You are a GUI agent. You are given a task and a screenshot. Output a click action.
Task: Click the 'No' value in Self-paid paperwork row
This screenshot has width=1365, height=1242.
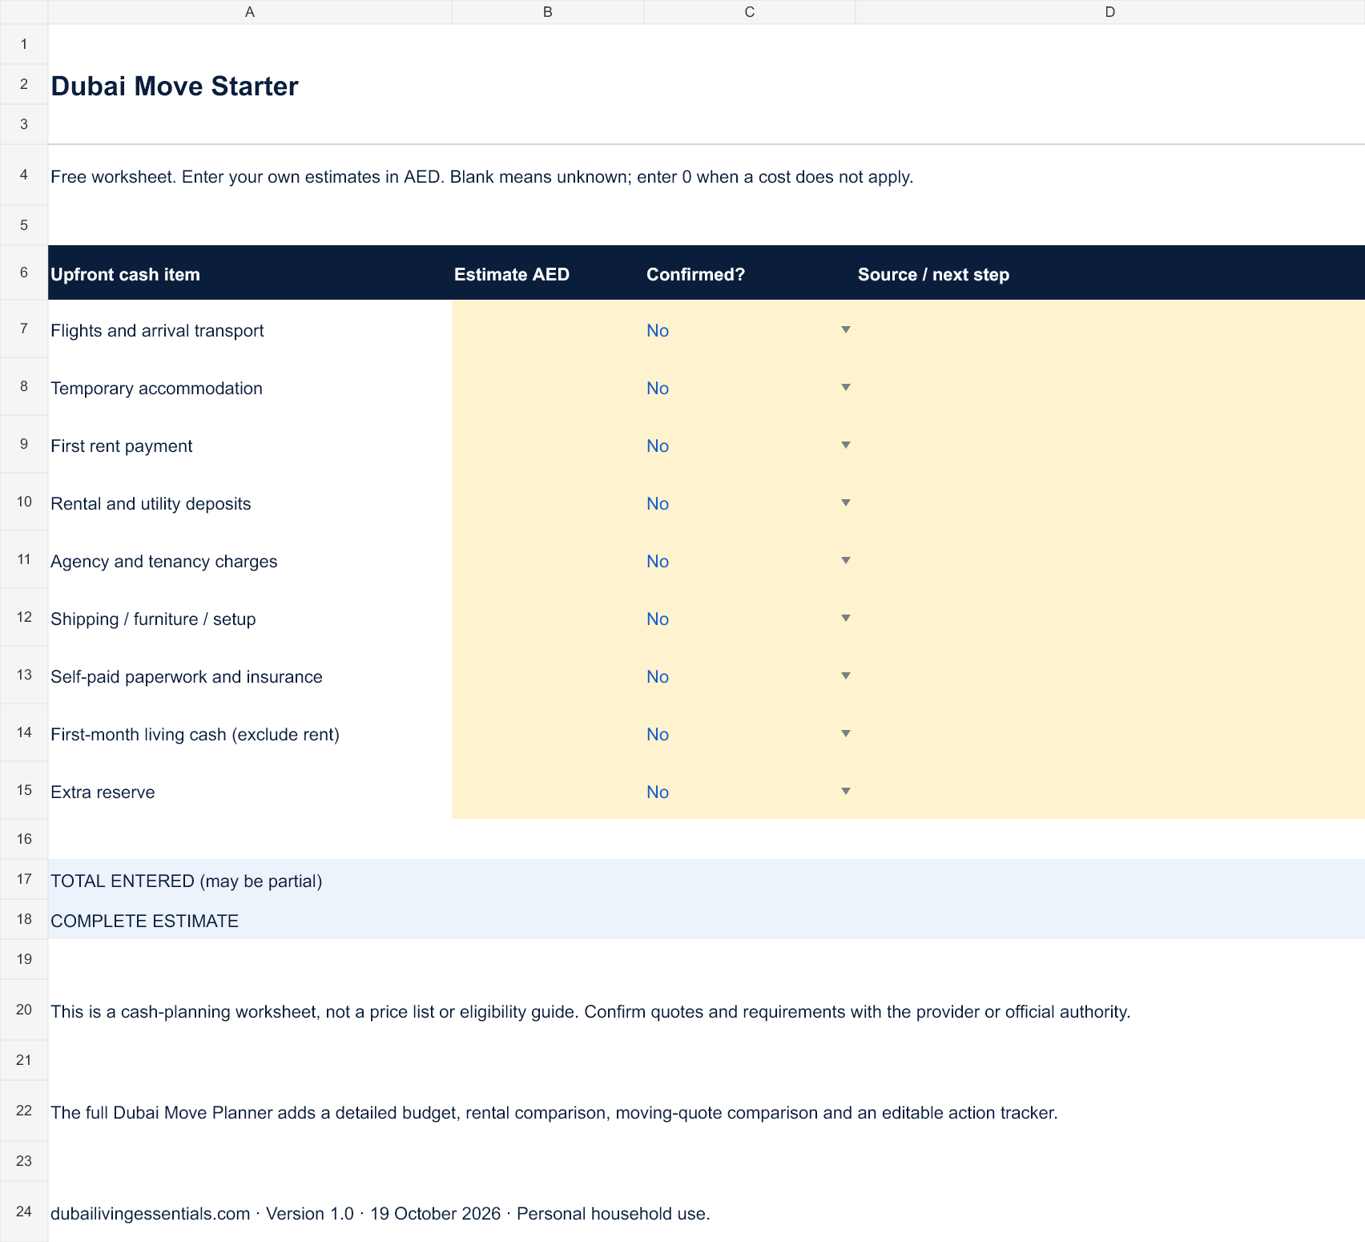point(658,676)
